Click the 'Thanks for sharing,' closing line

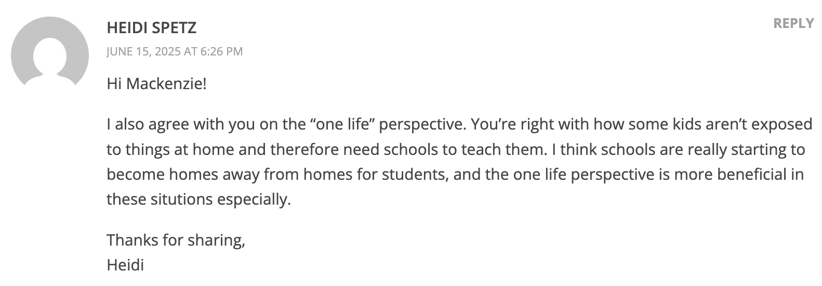[176, 240]
